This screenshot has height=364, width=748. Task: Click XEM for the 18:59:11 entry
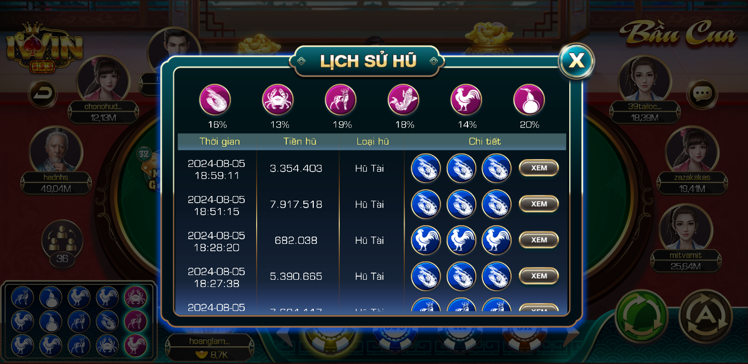pos(539,168)
